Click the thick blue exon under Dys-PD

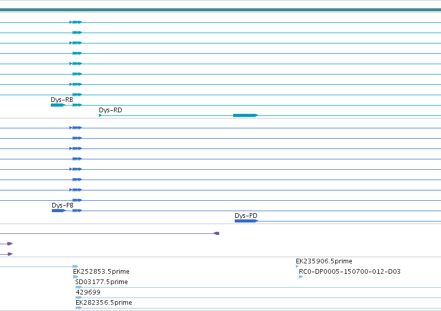(246, 221)
